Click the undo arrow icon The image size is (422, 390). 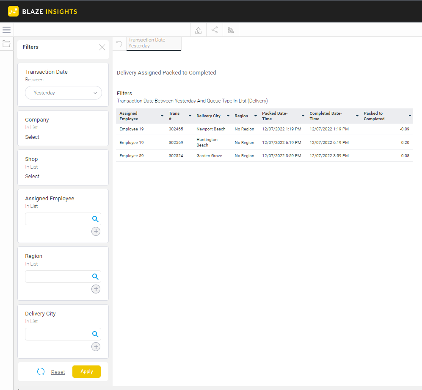[119, 44]
